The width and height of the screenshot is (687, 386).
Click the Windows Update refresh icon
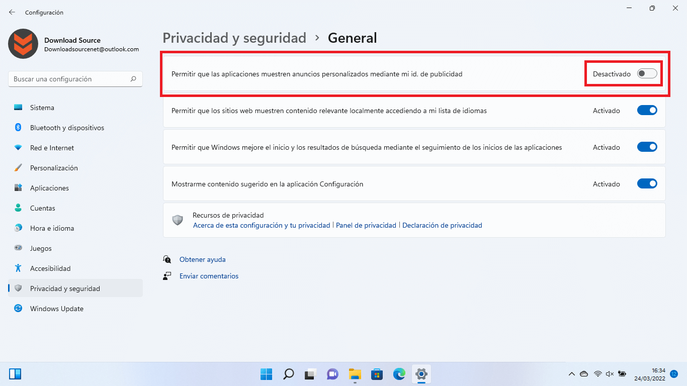(x=18, y=309)
